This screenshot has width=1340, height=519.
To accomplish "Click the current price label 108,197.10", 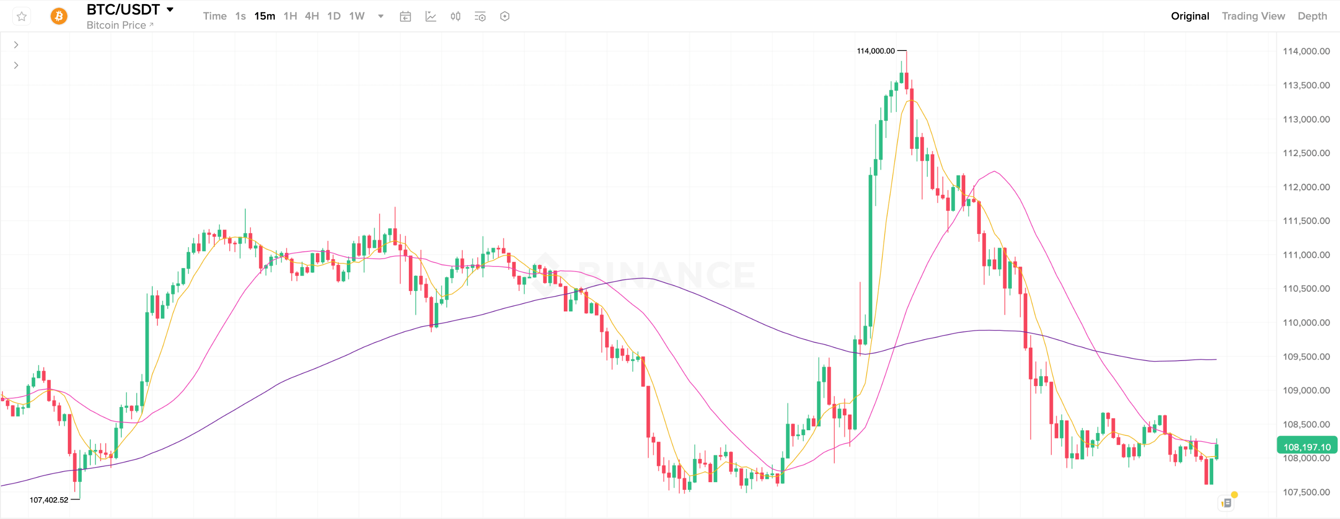I will tap(1307, 447).
